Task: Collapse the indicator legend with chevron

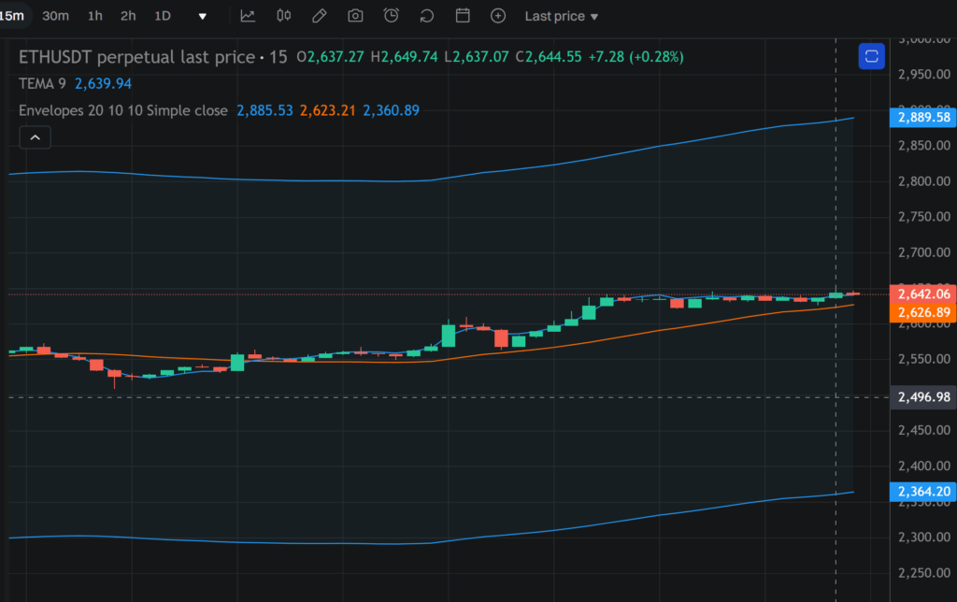Action: coord(35,137)
